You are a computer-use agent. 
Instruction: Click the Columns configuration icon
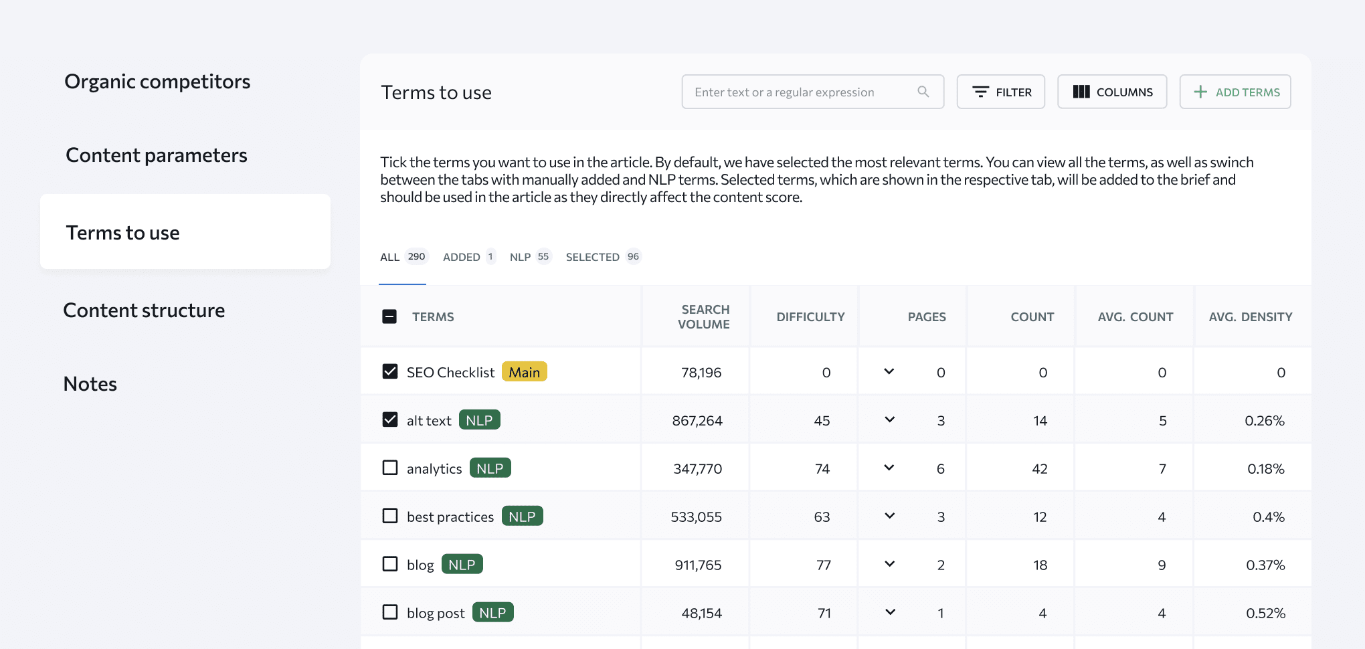click(1082, 92)
